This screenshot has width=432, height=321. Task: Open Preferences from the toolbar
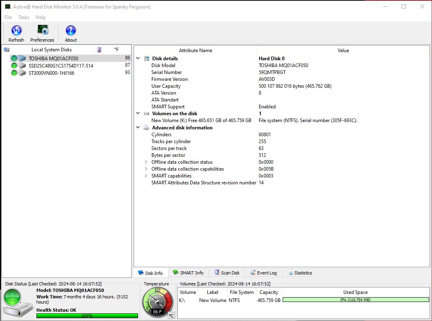tap(42, 30)
